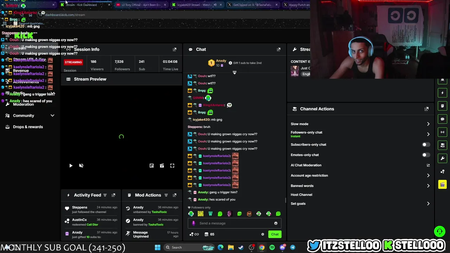Click Gift 1 sub to take 2nd

click(245, 63)
